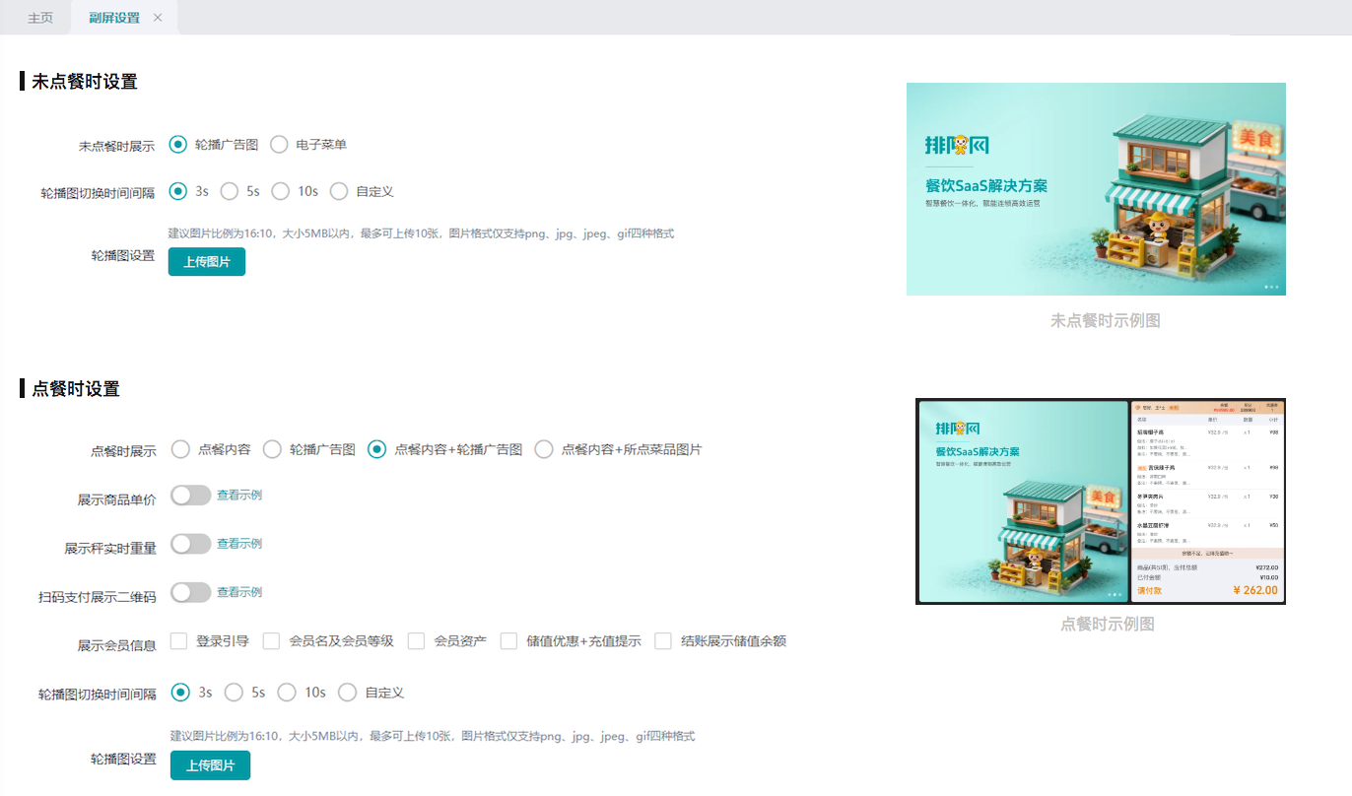Screen dimensions: 1352x796
Task: Check the 结账展示储值余额 checkbox
Action: pyautogui.click(x=663, y=641)
